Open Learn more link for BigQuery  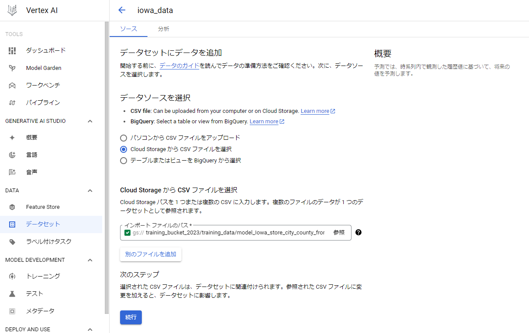(x=264, y=122)
